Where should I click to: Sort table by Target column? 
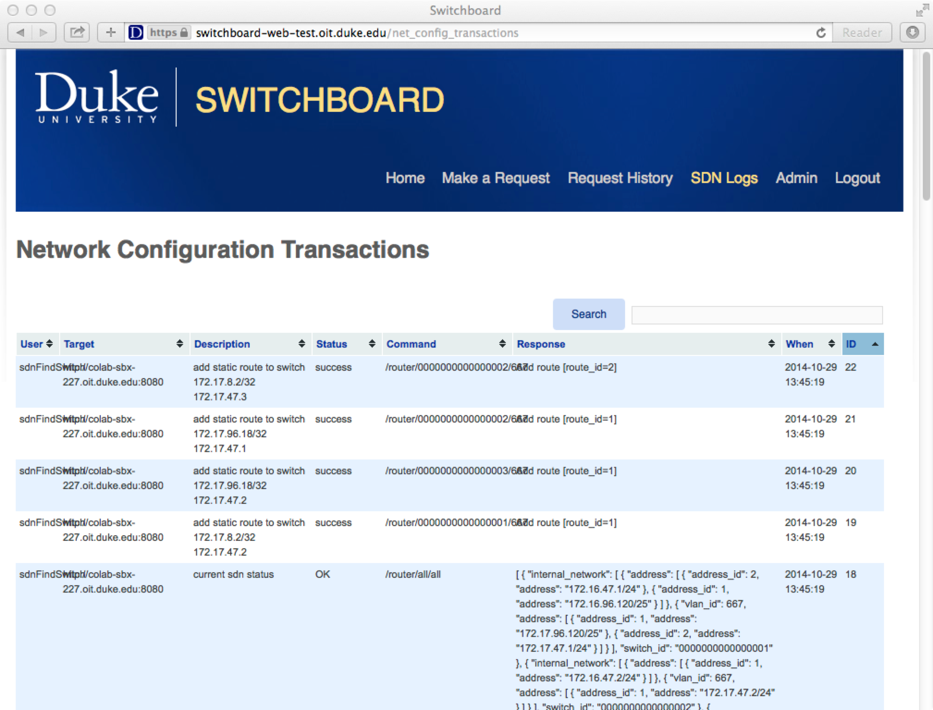[x=124, y=344]
